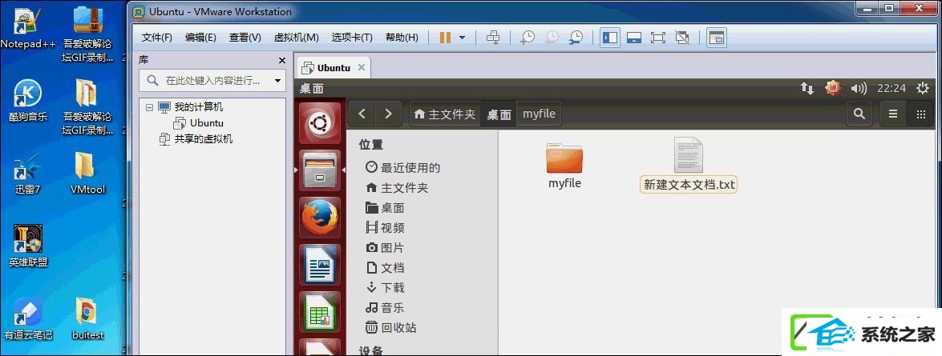Switch file manager to list view

coord(893,114)
